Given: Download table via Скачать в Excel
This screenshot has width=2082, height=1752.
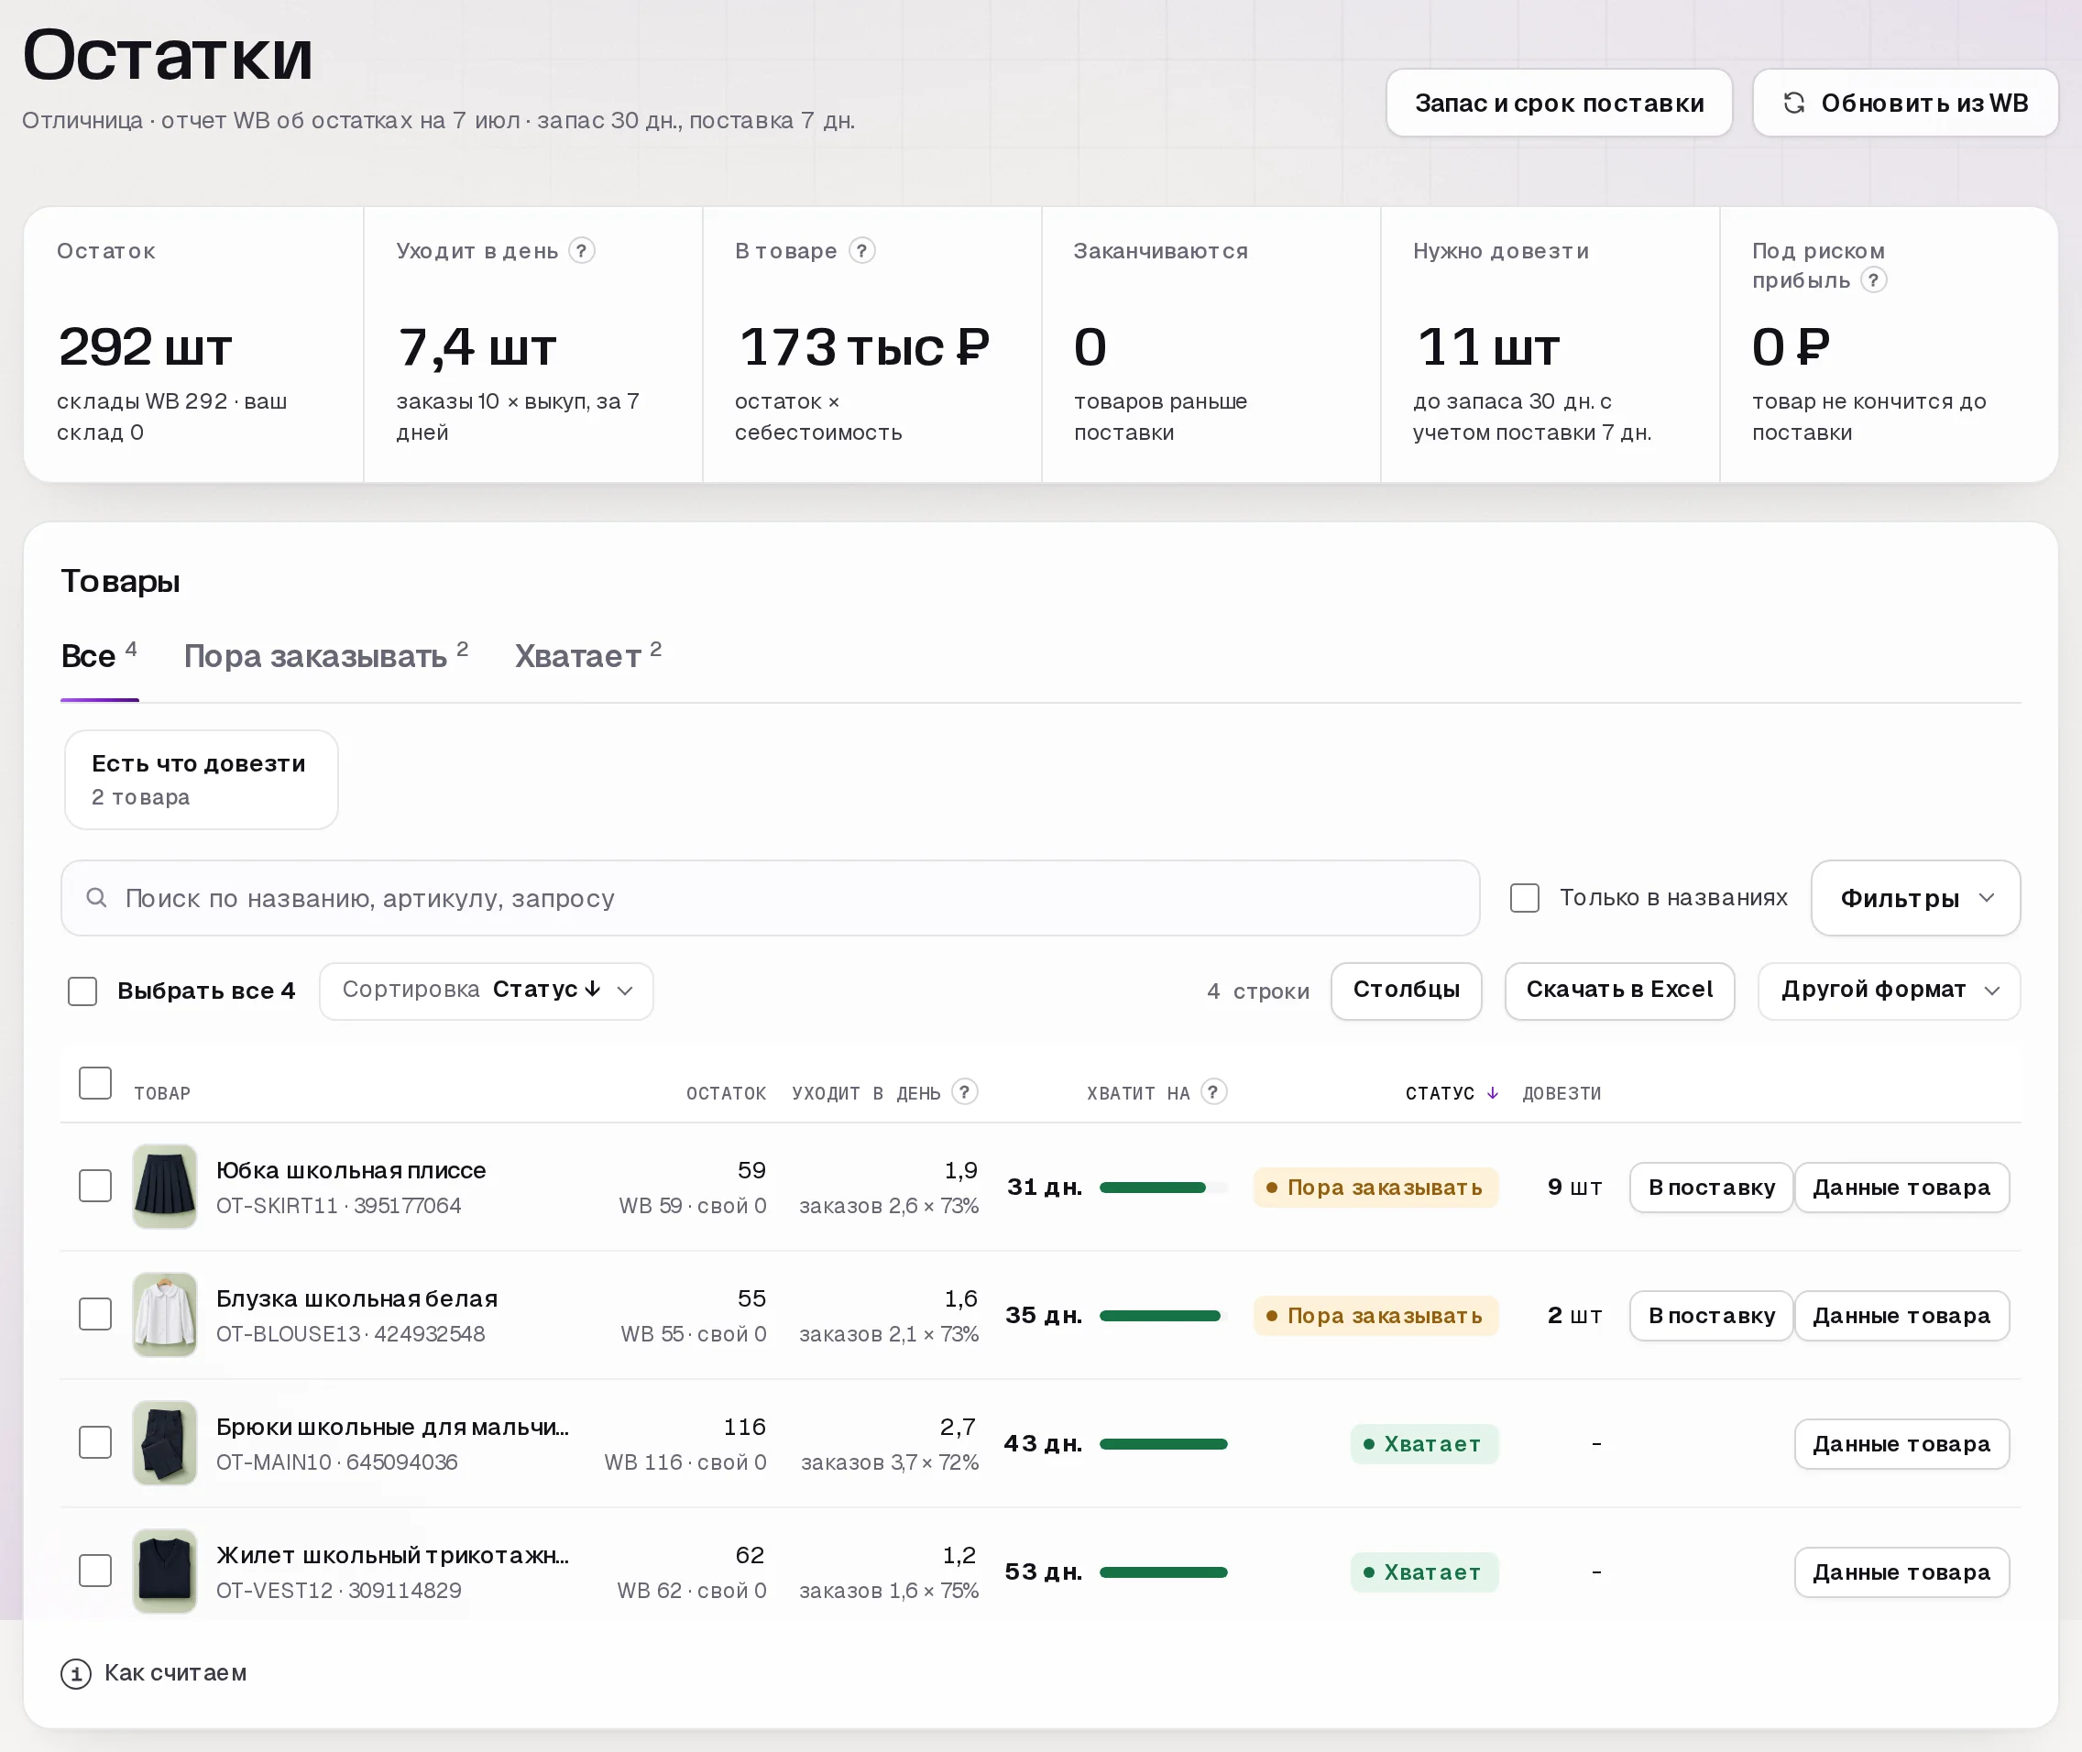Looking at the screenshot, I should coord(1619,991).
